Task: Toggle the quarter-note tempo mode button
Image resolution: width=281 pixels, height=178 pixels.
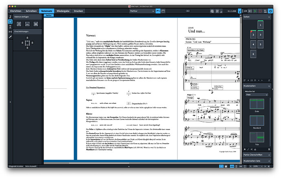Action: 239,11
